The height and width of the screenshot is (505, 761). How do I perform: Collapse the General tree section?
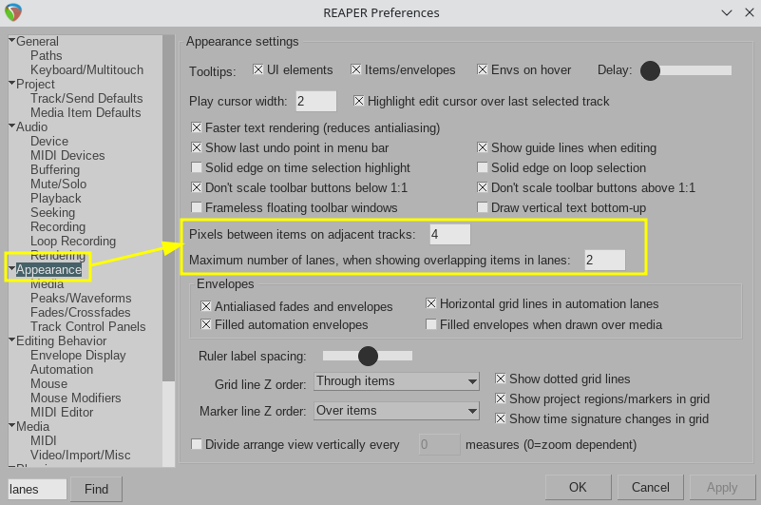pos(11,40)
